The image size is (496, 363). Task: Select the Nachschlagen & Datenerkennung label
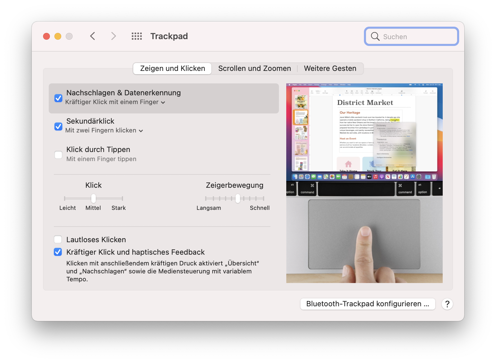124,93
